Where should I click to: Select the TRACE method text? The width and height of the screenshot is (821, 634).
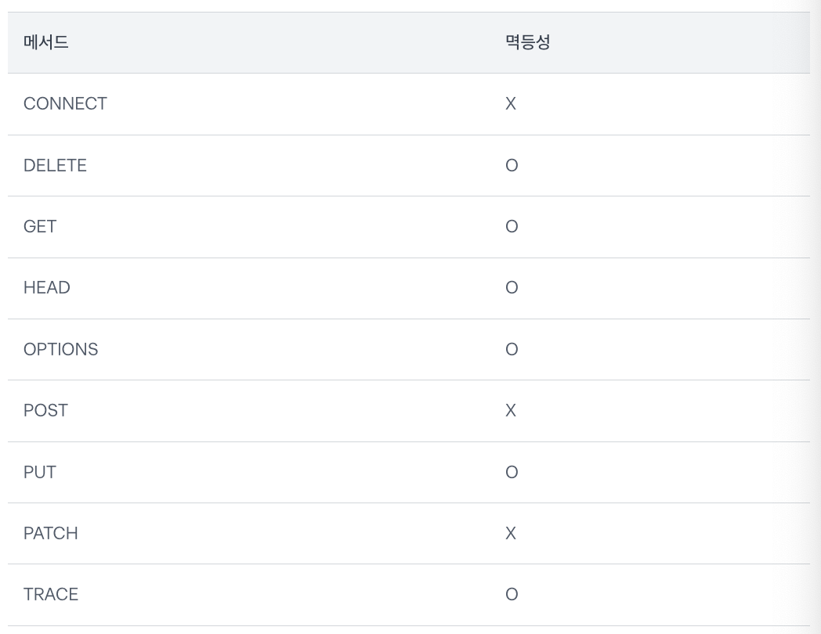51,594
